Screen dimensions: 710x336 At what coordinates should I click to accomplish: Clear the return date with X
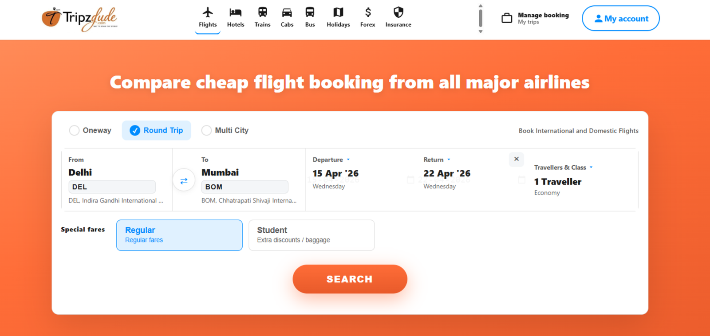tap(517, 159)
